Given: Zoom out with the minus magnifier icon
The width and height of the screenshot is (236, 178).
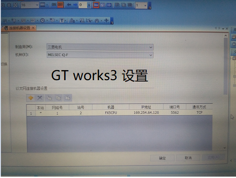Looking at the screenshot, I should [9, 5].
